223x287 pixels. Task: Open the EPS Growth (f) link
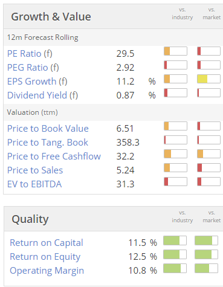click(37, 82)
